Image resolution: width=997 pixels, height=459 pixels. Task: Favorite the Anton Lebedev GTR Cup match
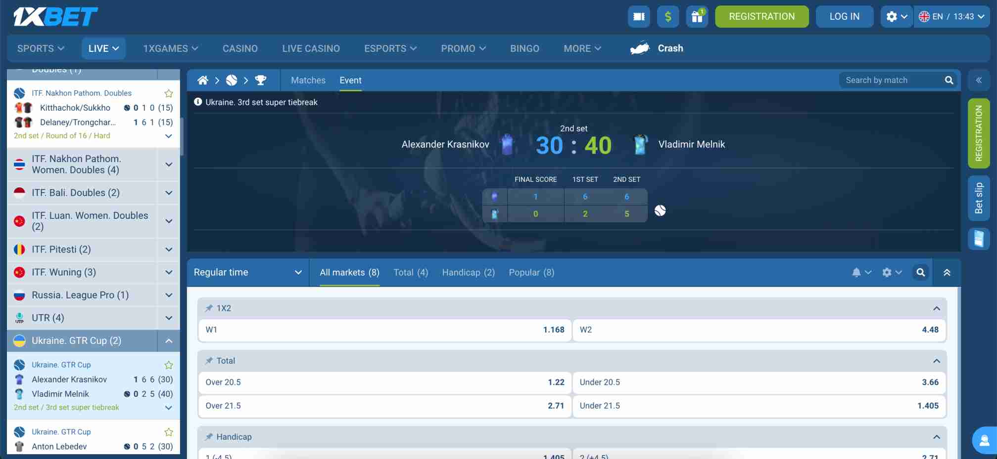pyautogui.click(x=169, y=432)
